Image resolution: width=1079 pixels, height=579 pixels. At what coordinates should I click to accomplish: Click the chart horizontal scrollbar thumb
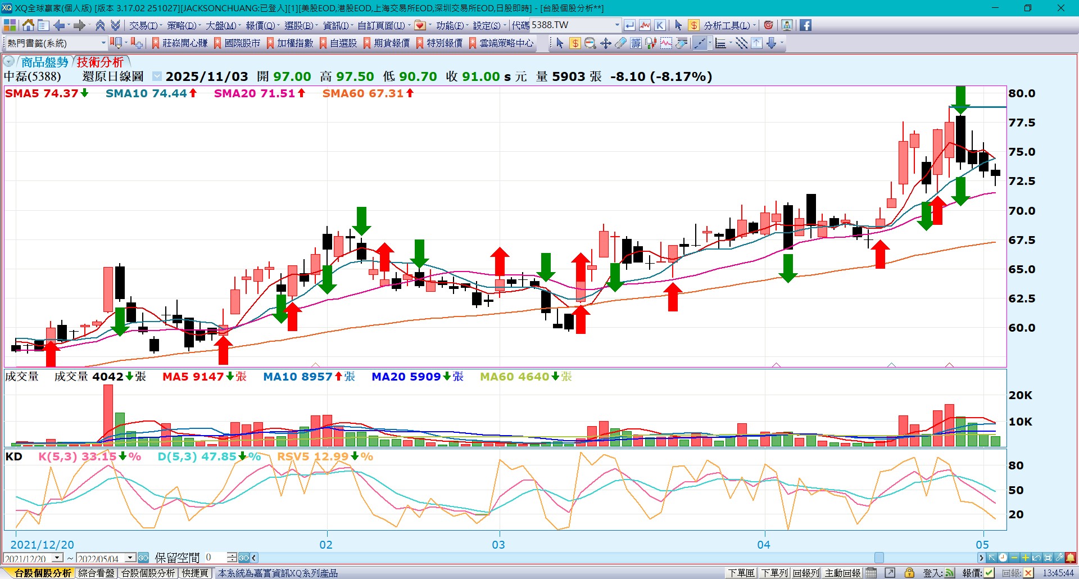[x=879, y=558]
